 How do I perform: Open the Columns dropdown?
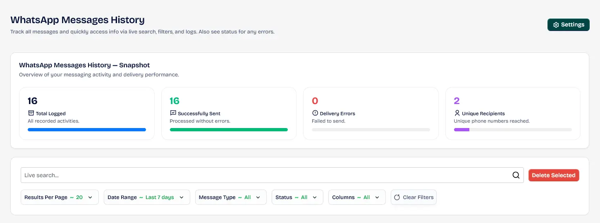coord(357,197)
